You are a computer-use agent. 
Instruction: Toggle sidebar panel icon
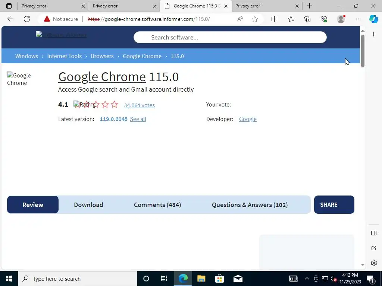tap(374, 233)
